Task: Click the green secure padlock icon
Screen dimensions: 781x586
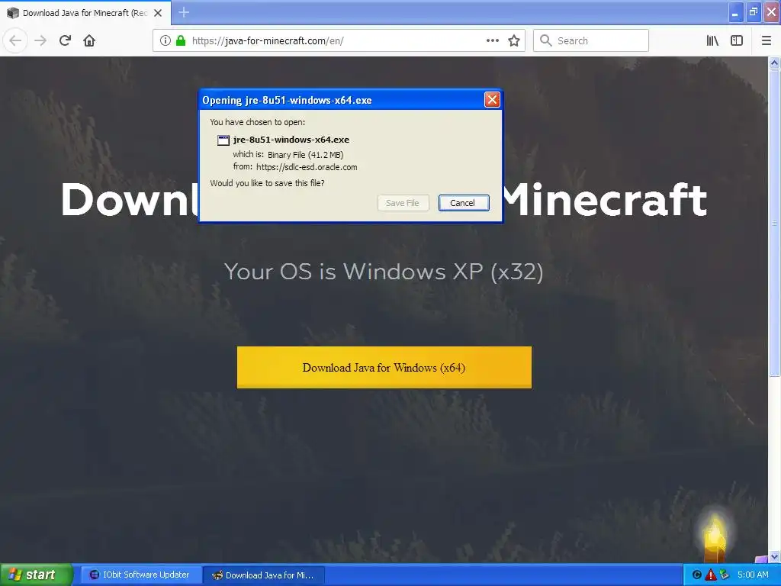Action: [181, 40]
